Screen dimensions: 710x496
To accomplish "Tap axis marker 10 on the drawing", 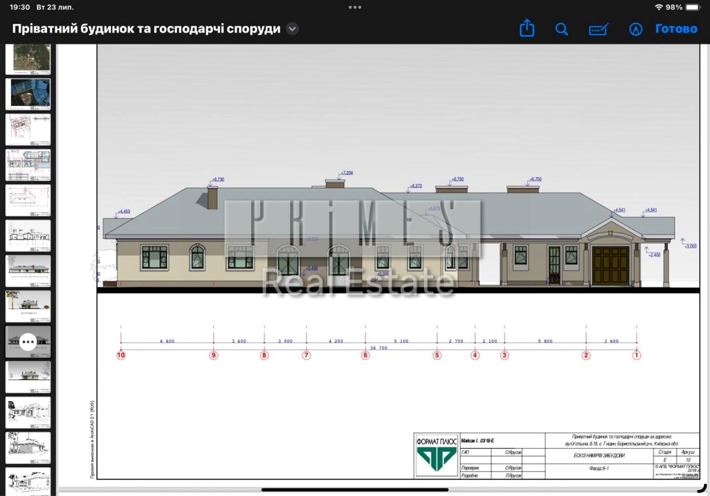I will tap(121, 355).
